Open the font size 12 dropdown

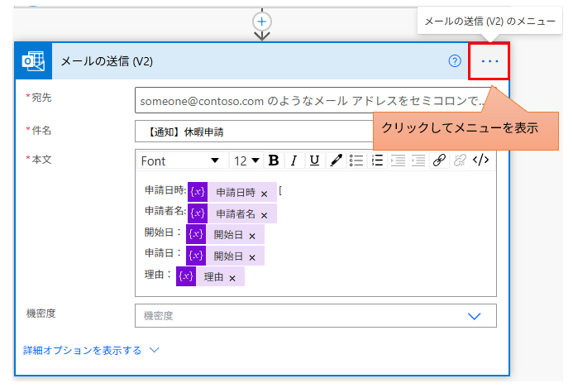pos(246,160)
